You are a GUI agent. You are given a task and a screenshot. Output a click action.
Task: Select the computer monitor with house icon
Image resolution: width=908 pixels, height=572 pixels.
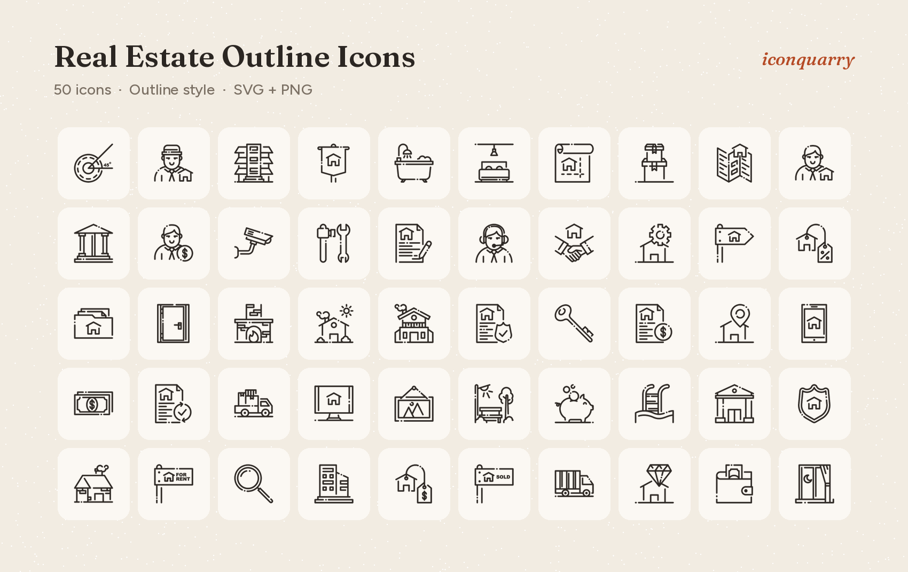tap(334, 404)
